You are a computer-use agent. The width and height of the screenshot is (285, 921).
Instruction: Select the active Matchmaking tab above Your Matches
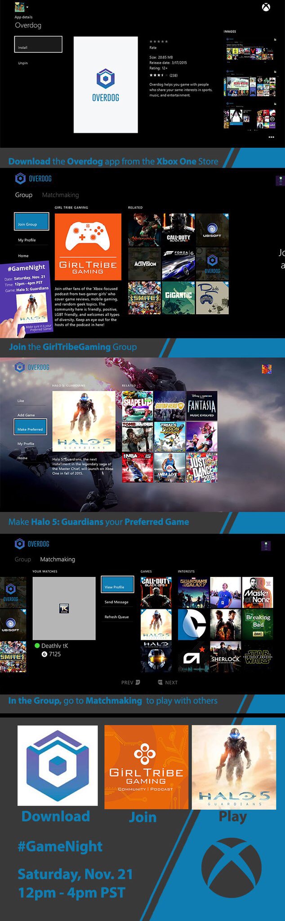(58, 559)
